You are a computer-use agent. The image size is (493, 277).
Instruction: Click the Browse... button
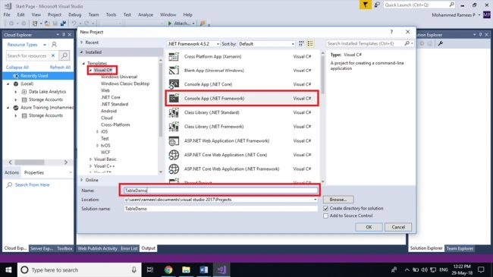point(338,200)
